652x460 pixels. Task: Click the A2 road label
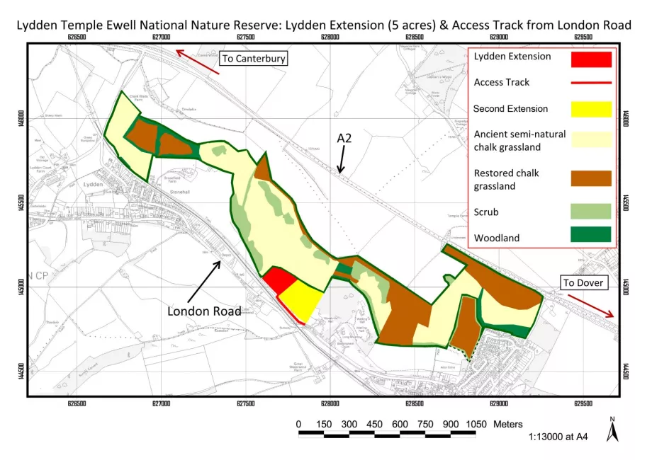tap(344, 139)
